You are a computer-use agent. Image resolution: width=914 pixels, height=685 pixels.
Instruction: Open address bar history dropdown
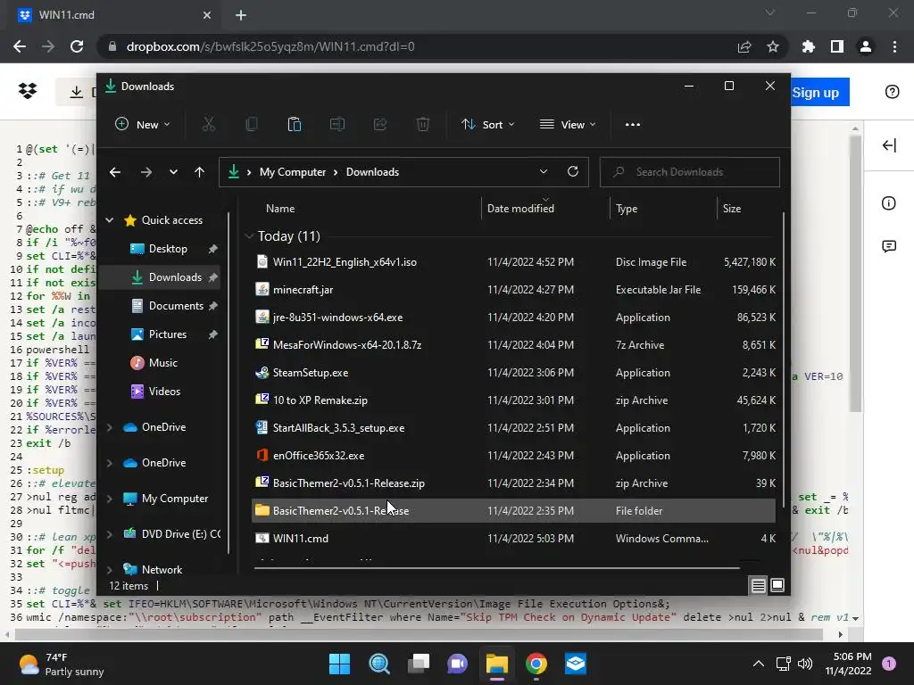click(x=544, y=171)
